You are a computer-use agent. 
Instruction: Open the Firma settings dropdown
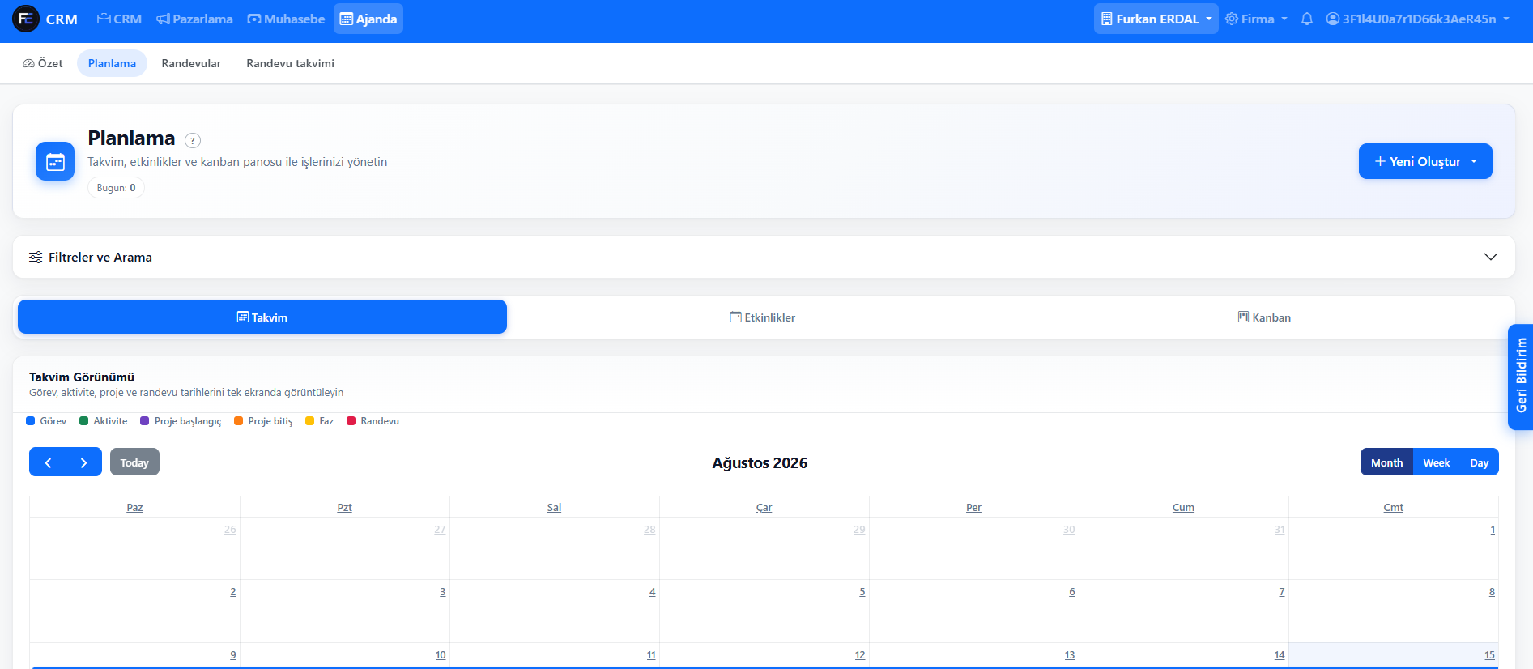1256,19
